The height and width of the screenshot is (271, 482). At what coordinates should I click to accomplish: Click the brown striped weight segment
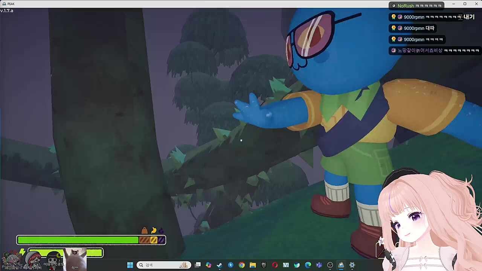pyautogui.click(x=145, y=240)
